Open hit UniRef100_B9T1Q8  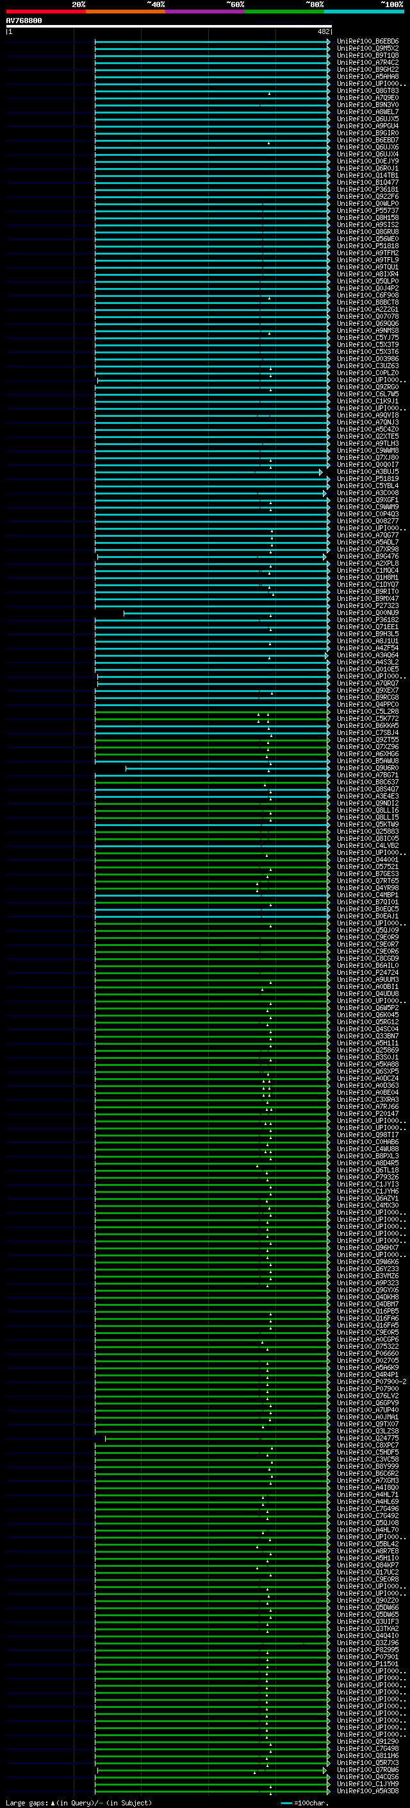367,55
